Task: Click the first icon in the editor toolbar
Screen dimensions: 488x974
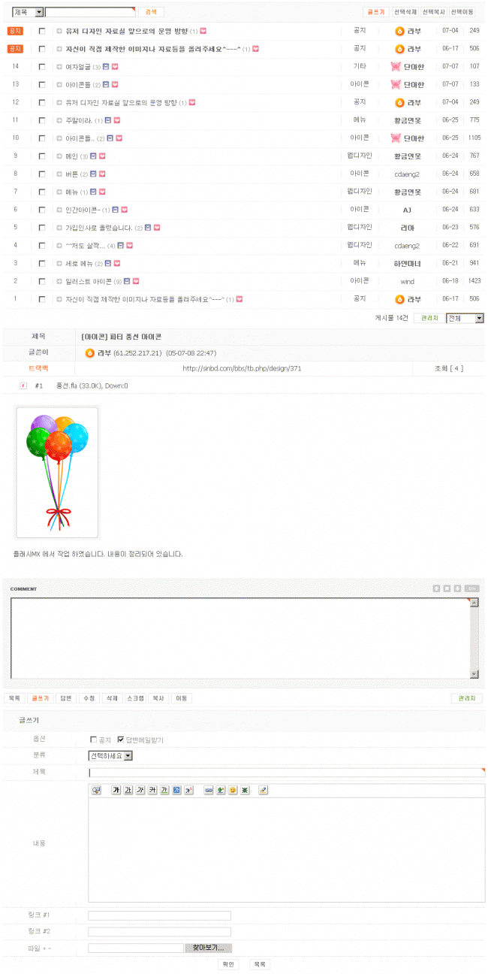Action: [x=96, y=790]
